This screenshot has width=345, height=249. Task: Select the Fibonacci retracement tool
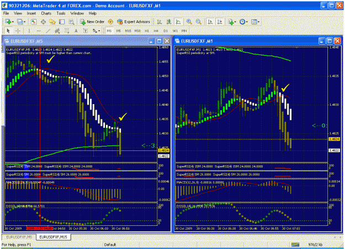(x=67, y=31)
